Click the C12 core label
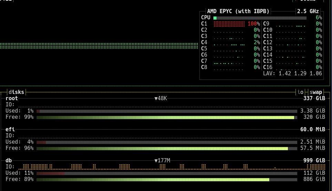This screenshot has width=332, height=191. 268,42
